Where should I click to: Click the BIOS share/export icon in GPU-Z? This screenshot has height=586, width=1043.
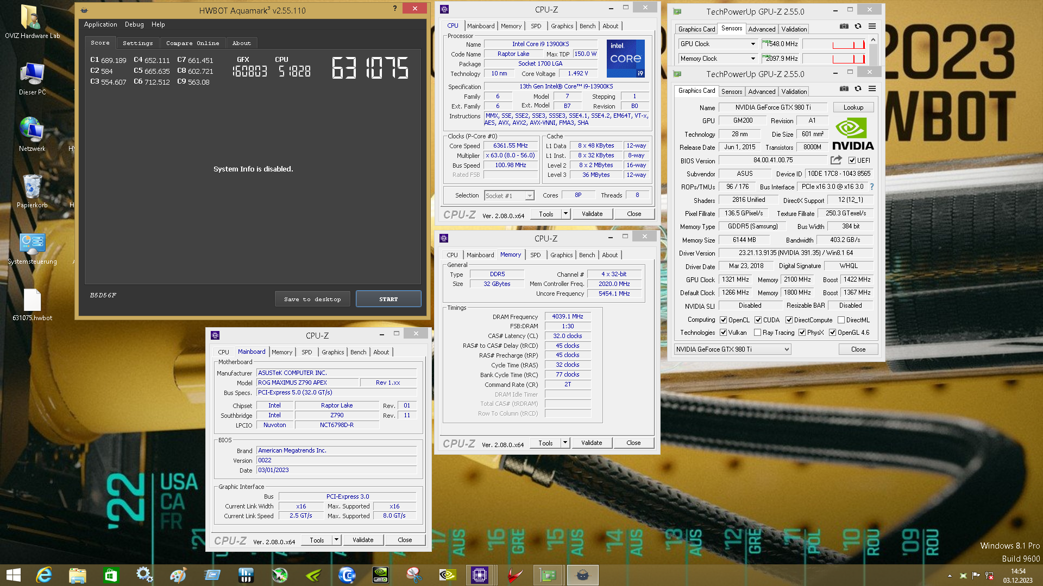836,160
